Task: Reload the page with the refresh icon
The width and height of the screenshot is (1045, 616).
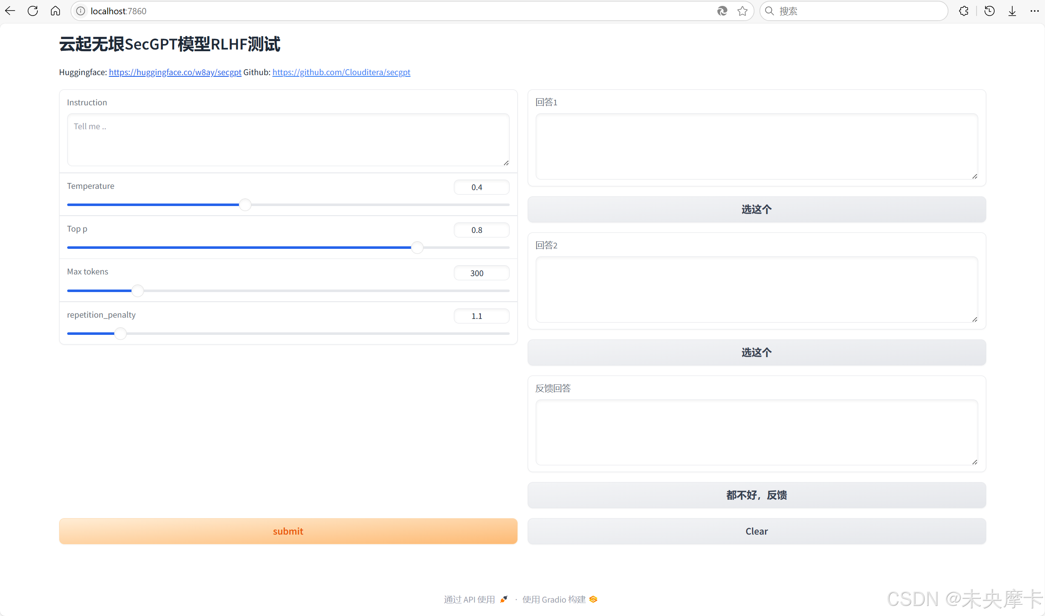Action: 32,10
